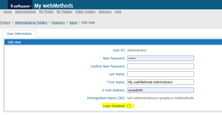Image resolution: width=222 pixels, height=115 pixels.
Task: Open My Folders link
Action: coord(65,12)
